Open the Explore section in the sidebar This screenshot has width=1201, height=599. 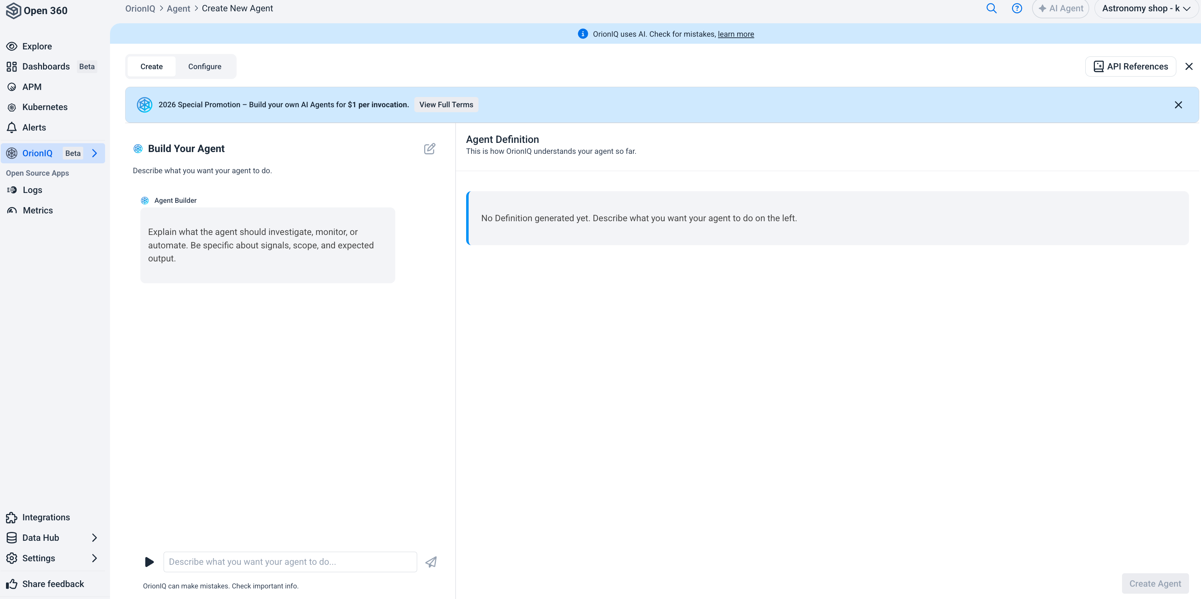pyautogui.click(x=37, y=46)
